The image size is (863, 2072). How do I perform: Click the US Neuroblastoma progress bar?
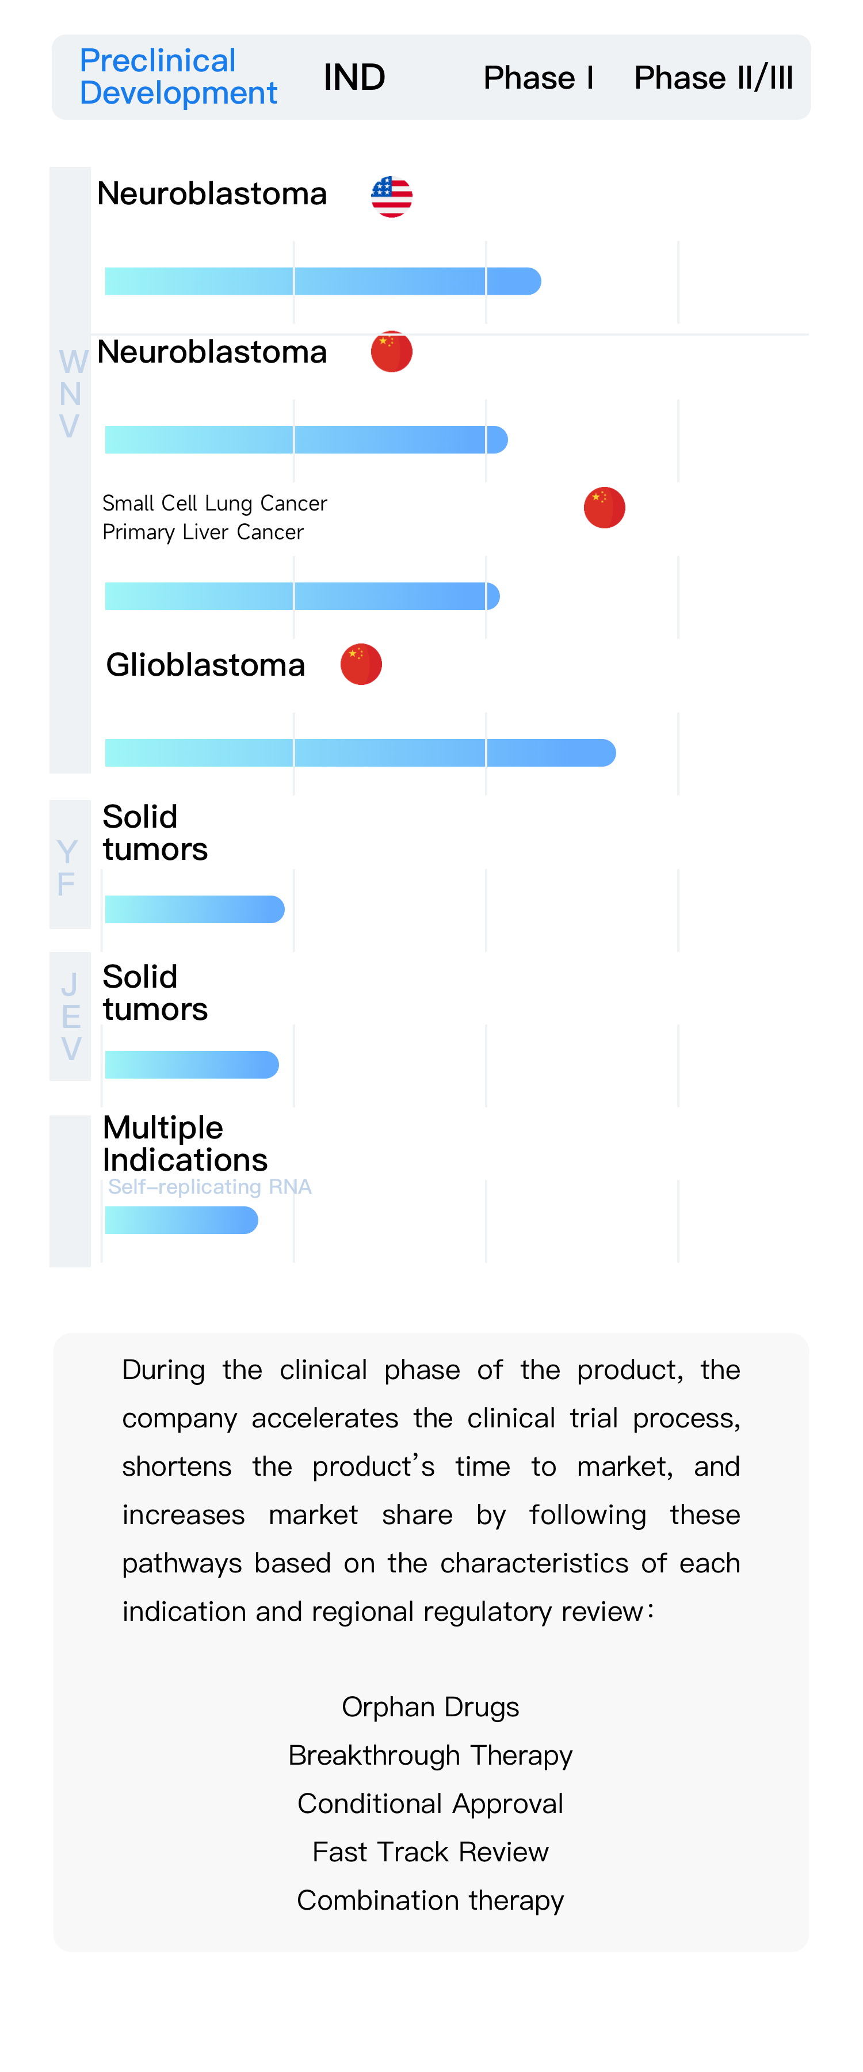pyautogui.click(x=323, y=281)
